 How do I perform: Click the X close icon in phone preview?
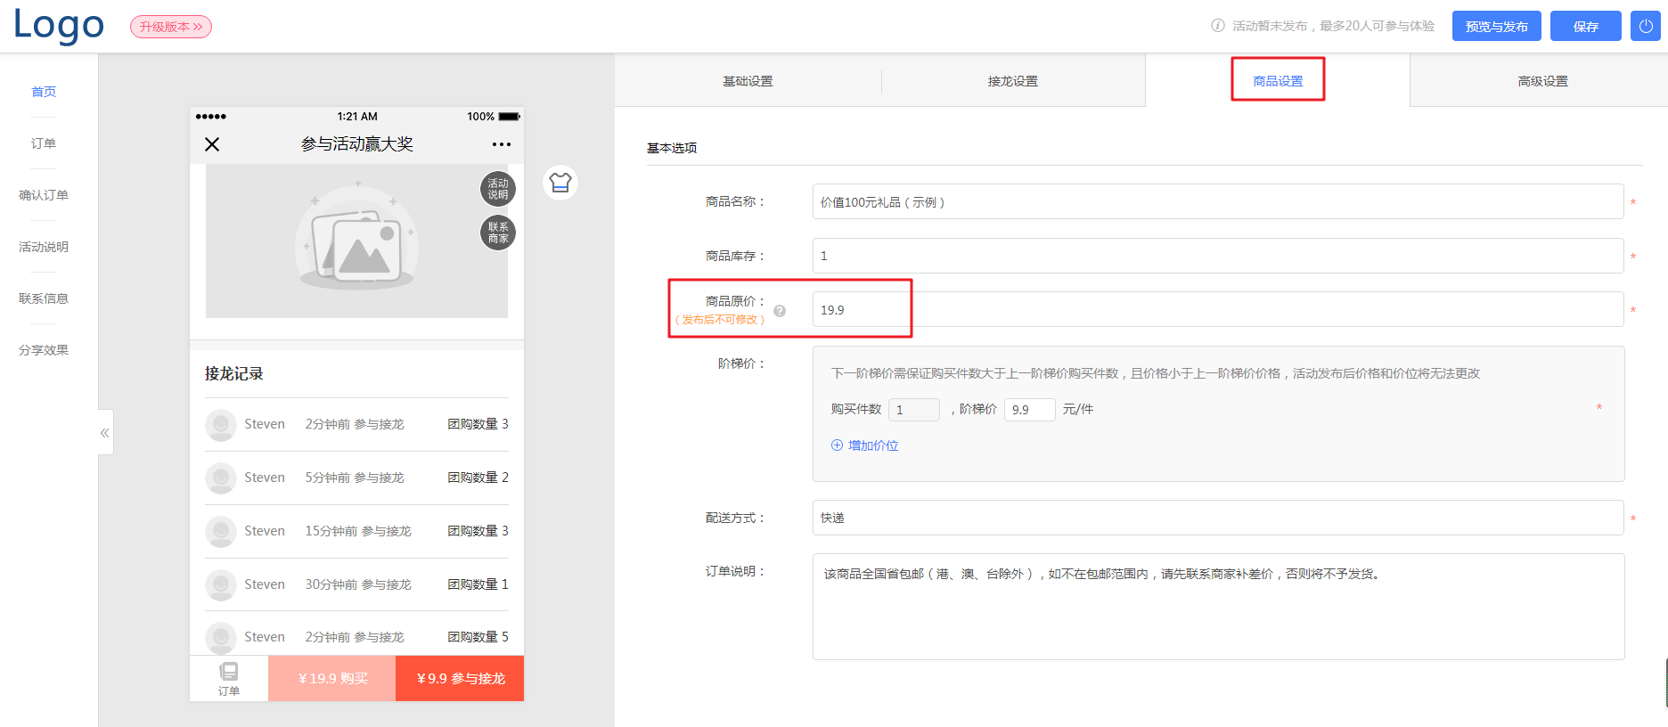[x=212, y=144]
